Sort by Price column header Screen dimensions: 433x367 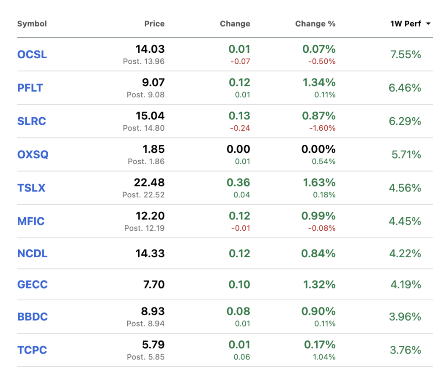(x=154, y=24)
